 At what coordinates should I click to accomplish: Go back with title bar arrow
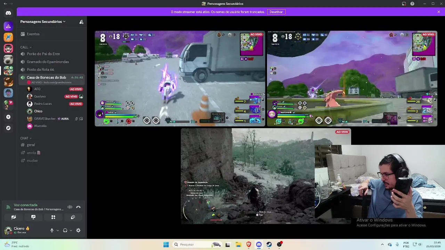tap(5, 3)
